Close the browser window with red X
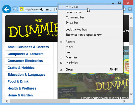The height and width of the screenshot is (105, 135). click(128, 3)
